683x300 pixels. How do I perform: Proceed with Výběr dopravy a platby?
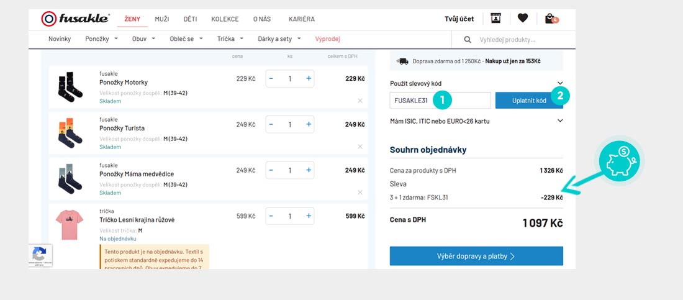(476, 256)
